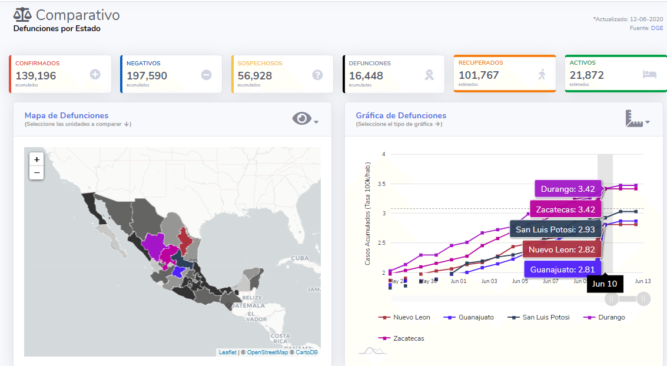Image resolution: width=667 pixels, height=366 pixels.
Task: Click the curve icon below the chart legend
Action: click(x=373, y=351)
